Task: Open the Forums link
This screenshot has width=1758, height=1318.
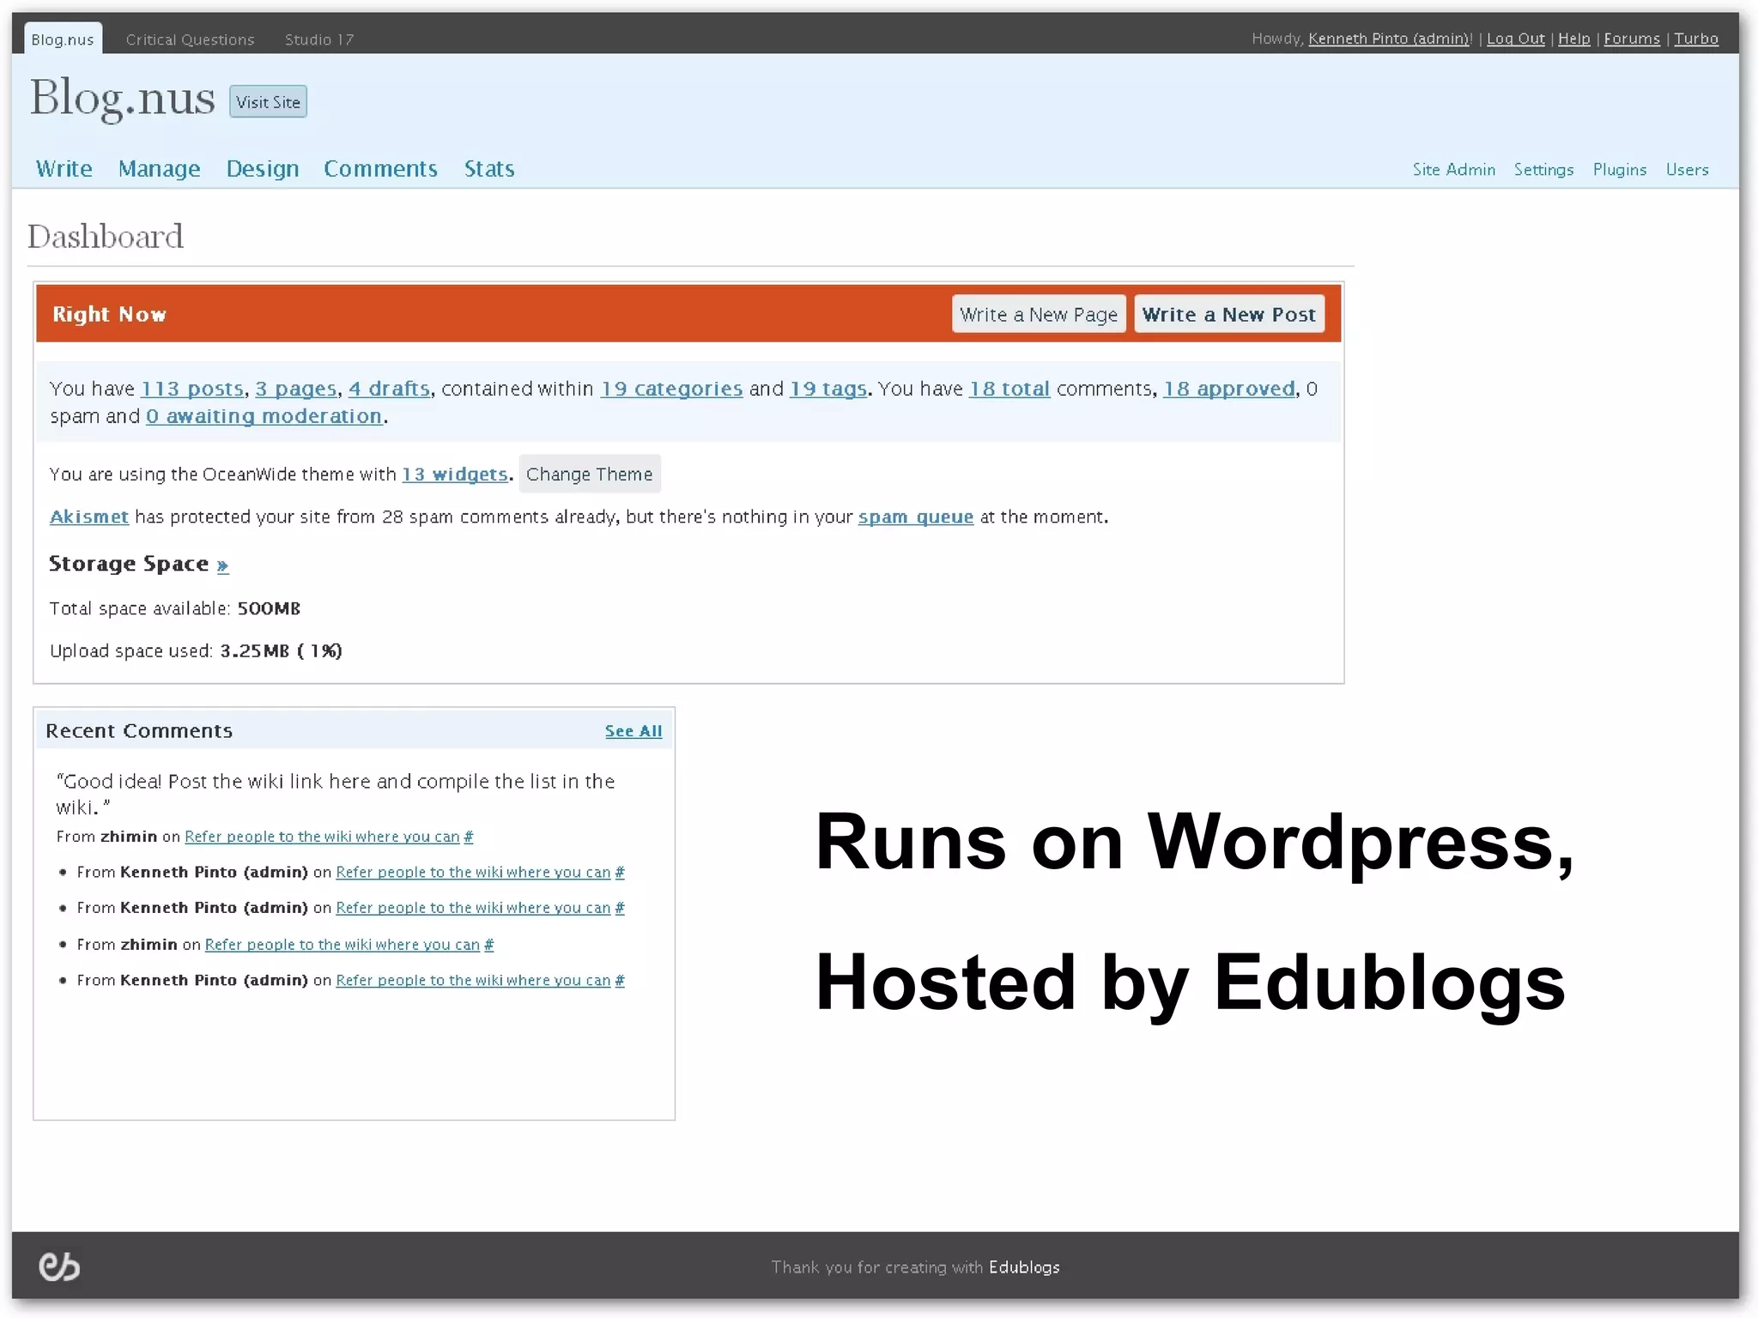Action: (x=1632, y=39)
